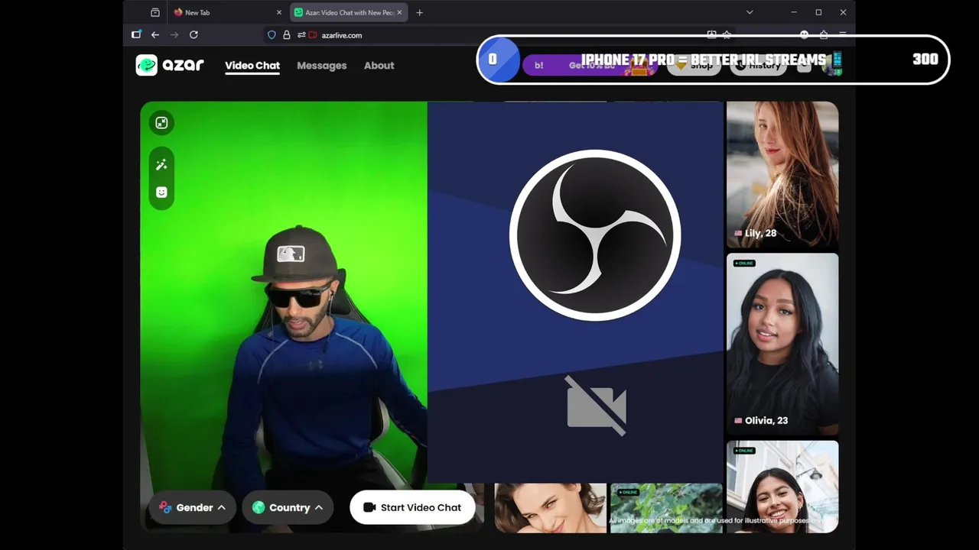Reload the page with refresh icon
Screen dimensions: 979x550
pos(194,34)
